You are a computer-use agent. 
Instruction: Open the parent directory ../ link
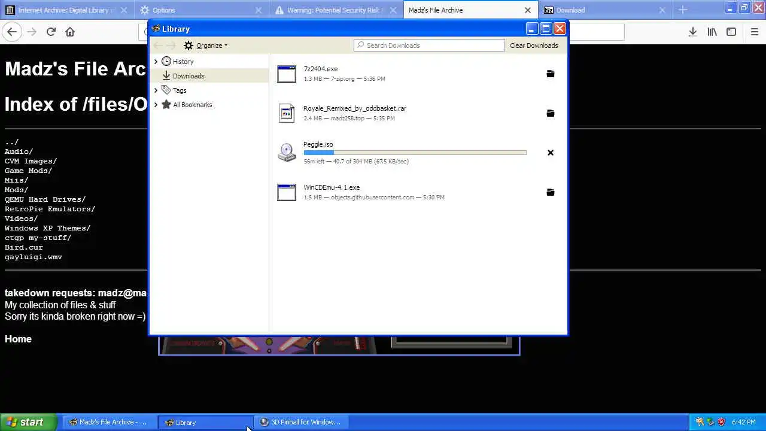point(12,142)
